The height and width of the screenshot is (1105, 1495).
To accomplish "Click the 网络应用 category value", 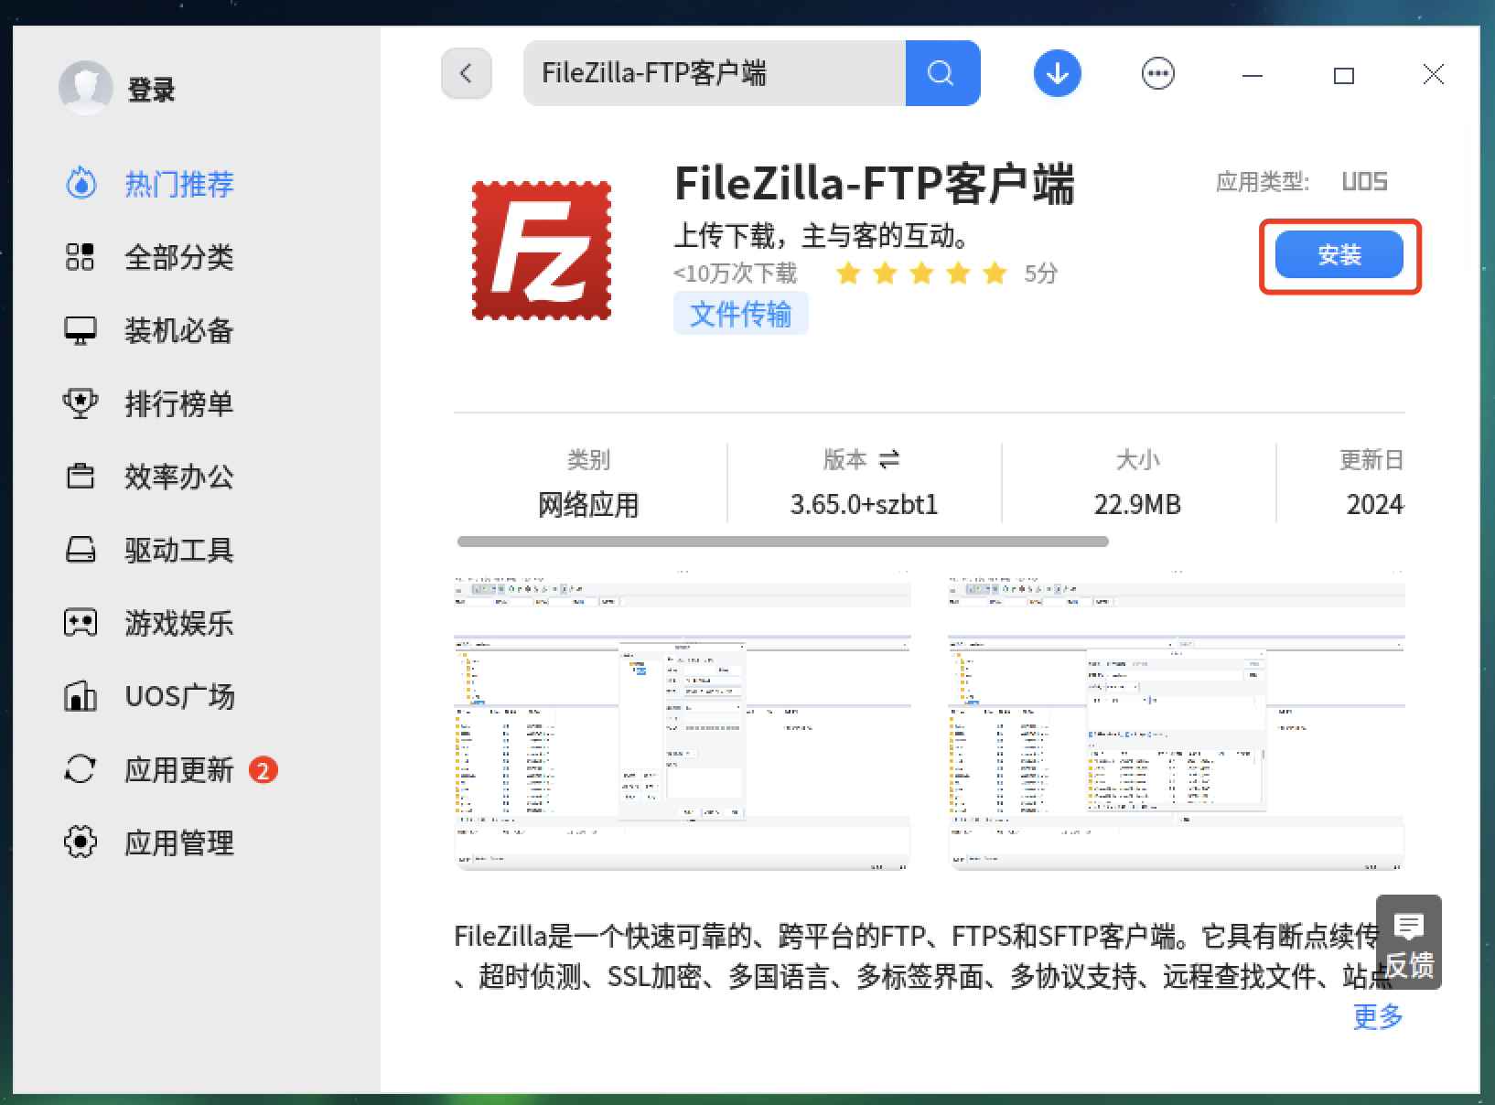I will 588,504.
